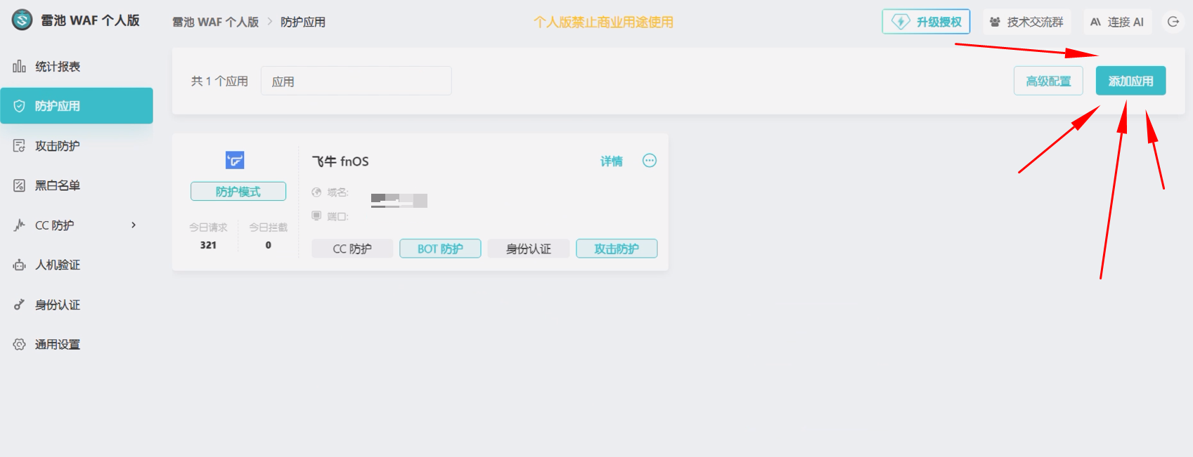Click the globe icon beside 域名

pos(316,192)
